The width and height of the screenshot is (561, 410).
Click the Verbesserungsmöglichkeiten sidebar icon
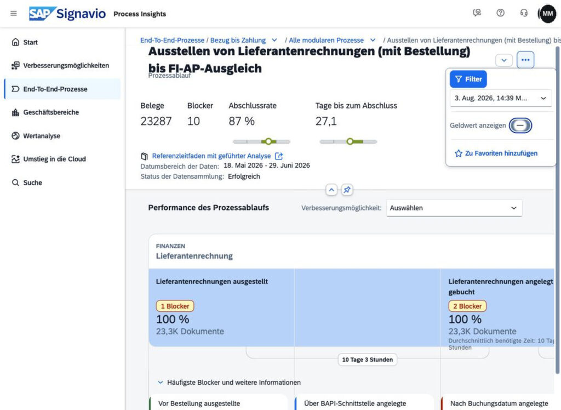15,66
